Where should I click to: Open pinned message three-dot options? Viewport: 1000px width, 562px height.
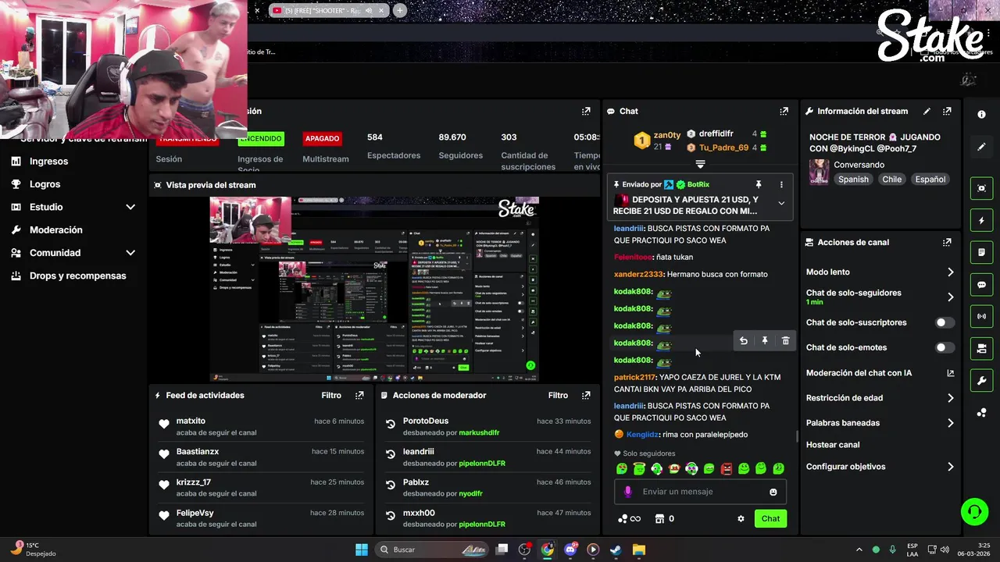point(781,185)
